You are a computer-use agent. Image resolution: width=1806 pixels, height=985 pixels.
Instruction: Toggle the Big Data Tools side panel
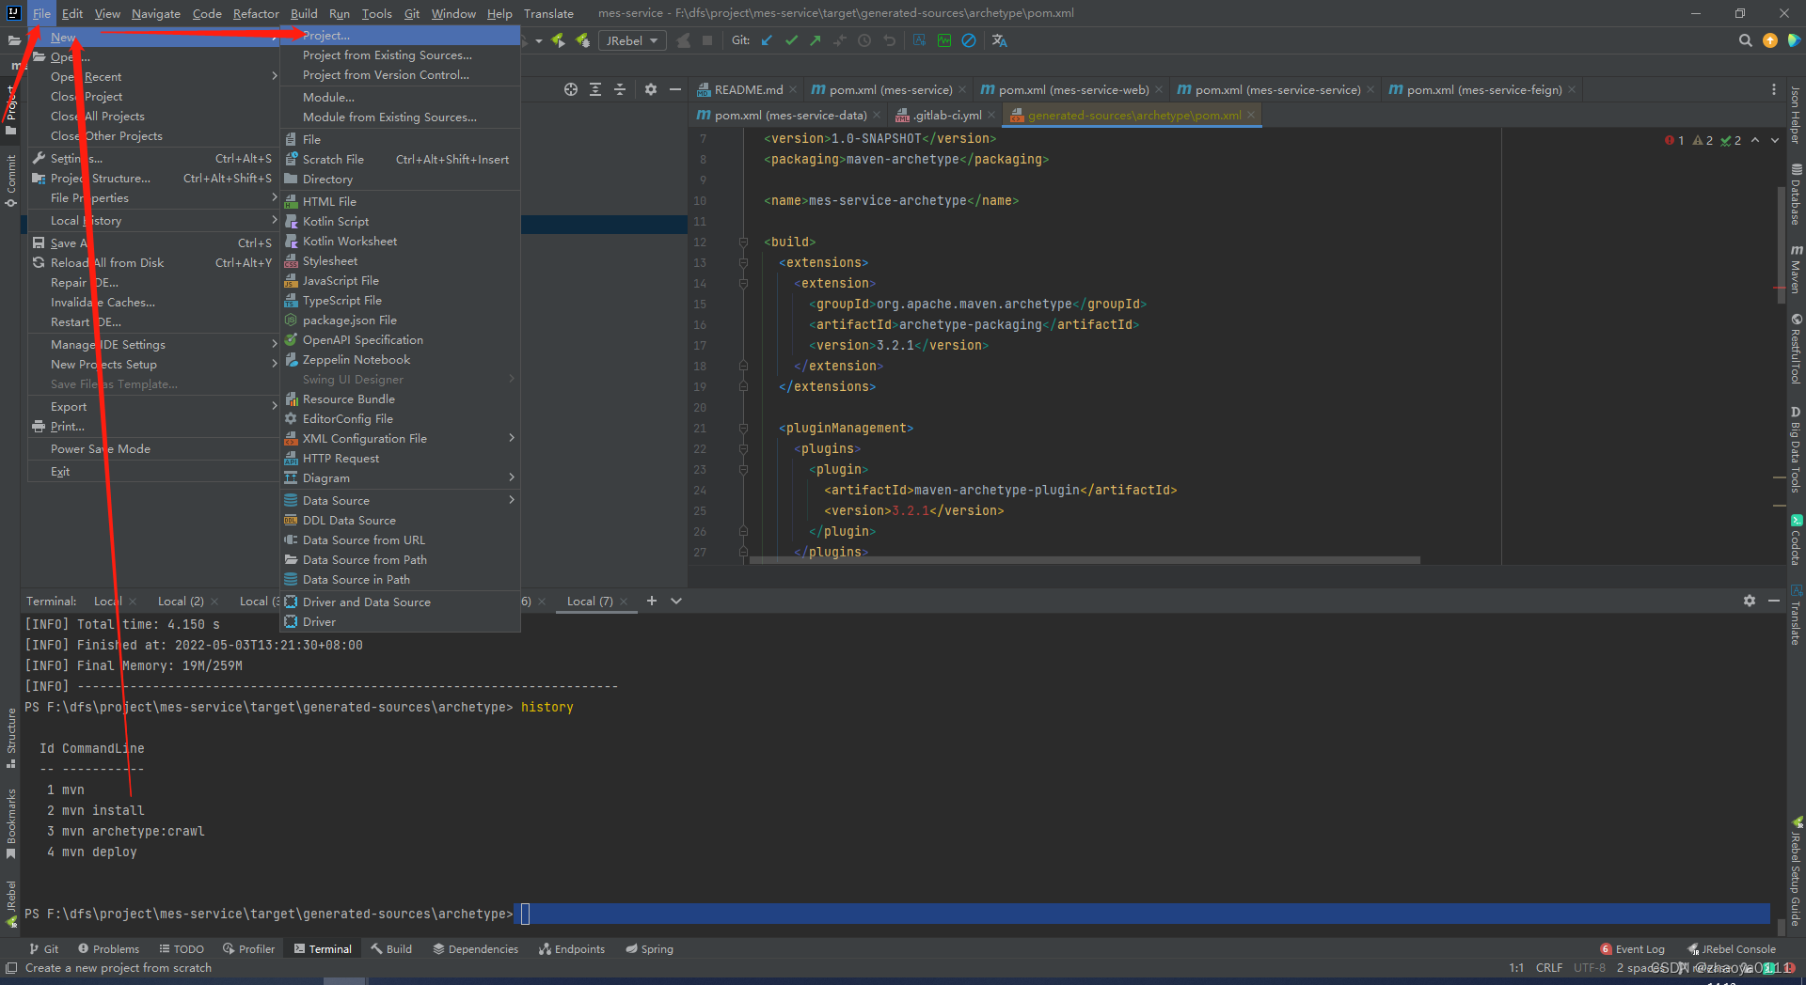(1796, 449)
